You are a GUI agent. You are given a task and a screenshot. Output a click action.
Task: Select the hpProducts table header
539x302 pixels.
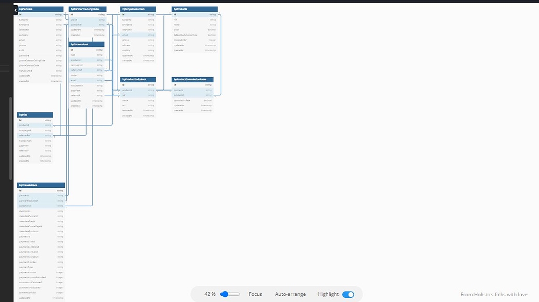coord(194,9)
